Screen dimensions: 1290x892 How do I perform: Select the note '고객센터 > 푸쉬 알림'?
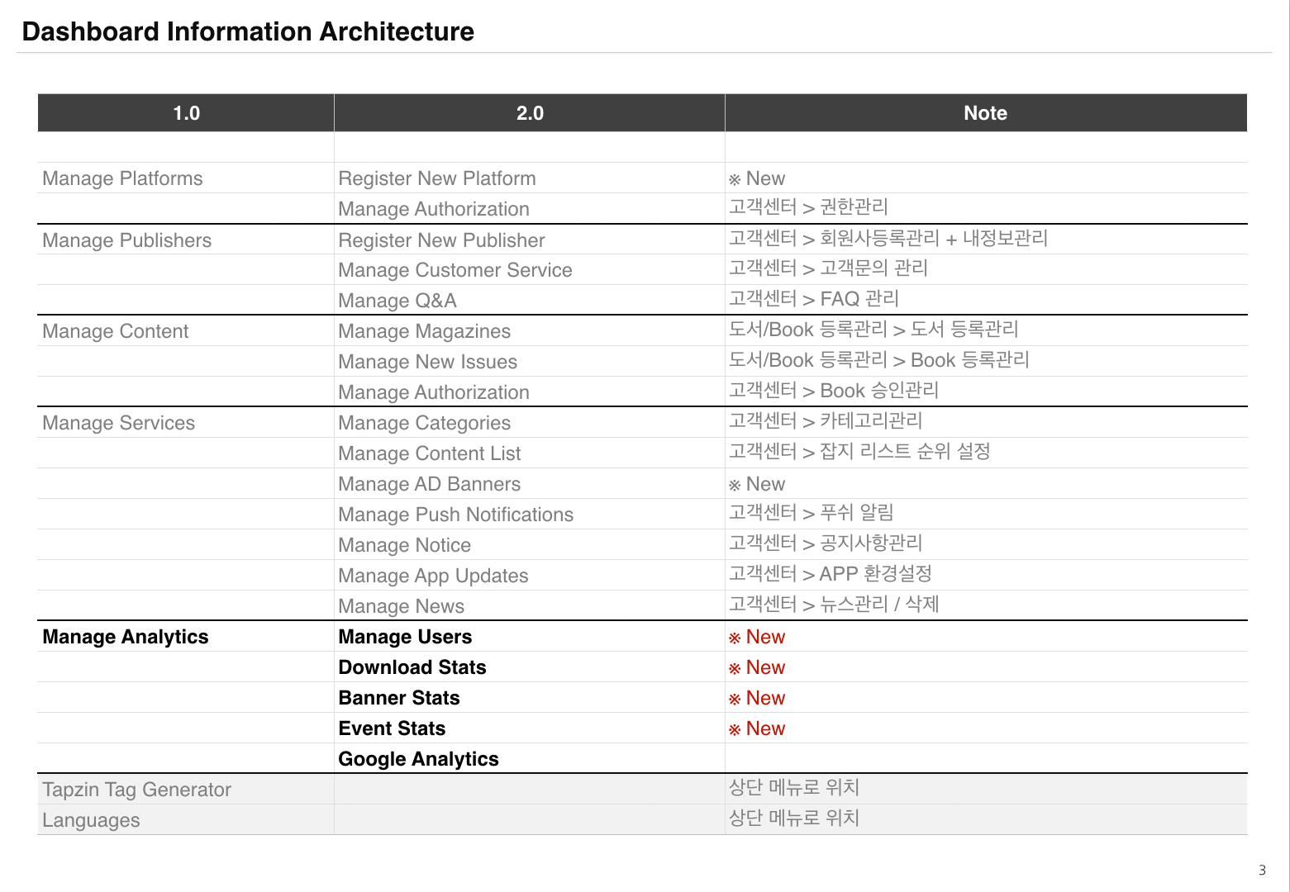click(812, 512)
